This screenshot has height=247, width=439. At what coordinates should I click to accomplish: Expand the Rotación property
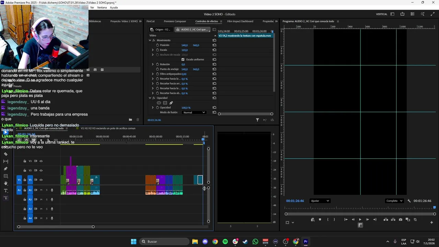(x=153, y=64)
